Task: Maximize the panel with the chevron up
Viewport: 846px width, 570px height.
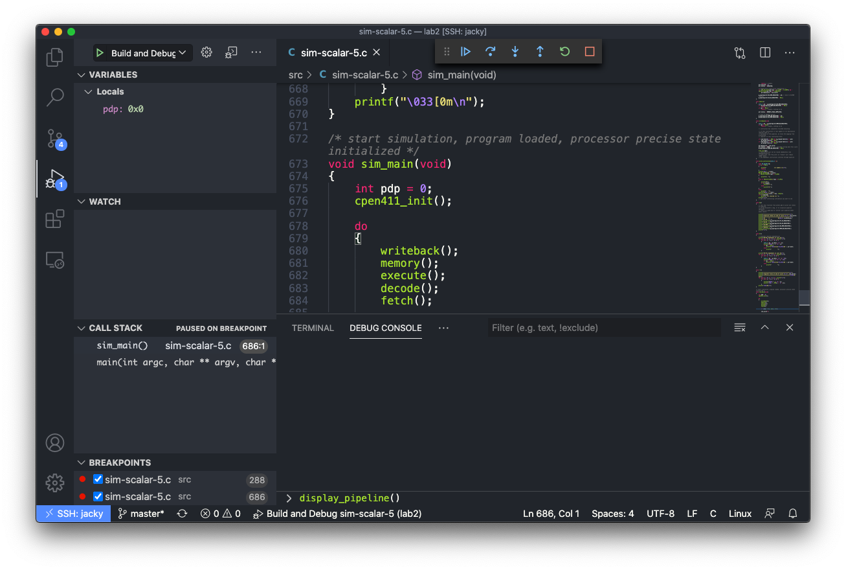Action: 764,328
